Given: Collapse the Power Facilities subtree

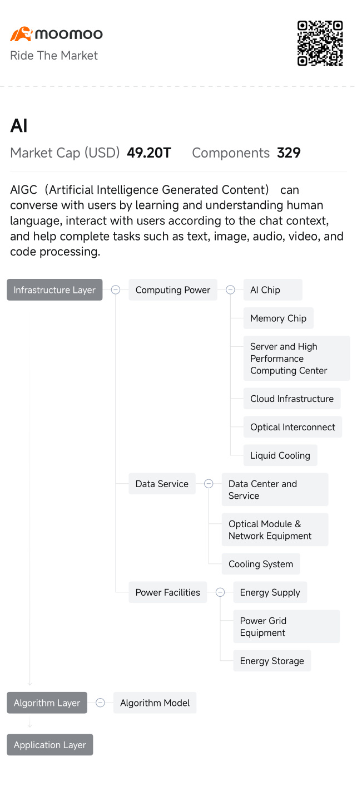Looking at the screenshot, I should (x=220, y=592).
